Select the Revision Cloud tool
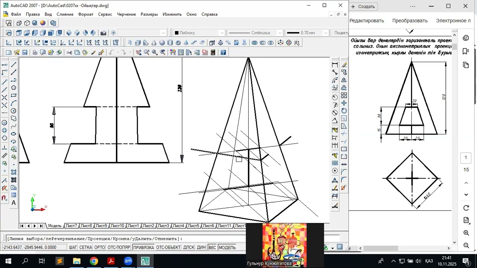Viewport: 477px width, 268px height. (14, 119)
